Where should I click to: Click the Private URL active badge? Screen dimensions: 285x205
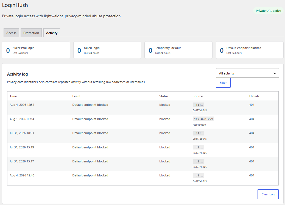pyautogui.click(x=268, y=11)
